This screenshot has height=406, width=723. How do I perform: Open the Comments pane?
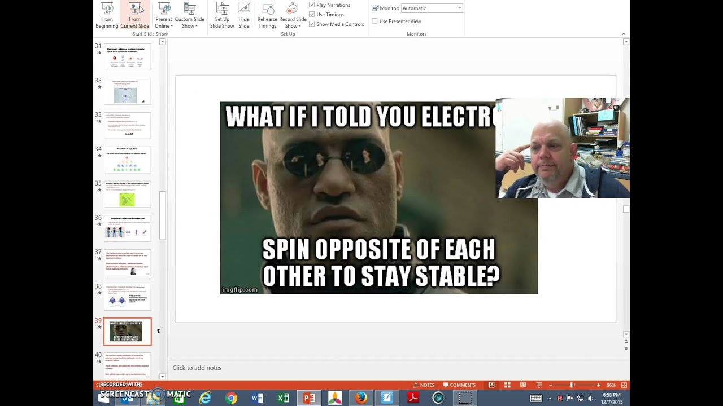(x=459, y=385)
